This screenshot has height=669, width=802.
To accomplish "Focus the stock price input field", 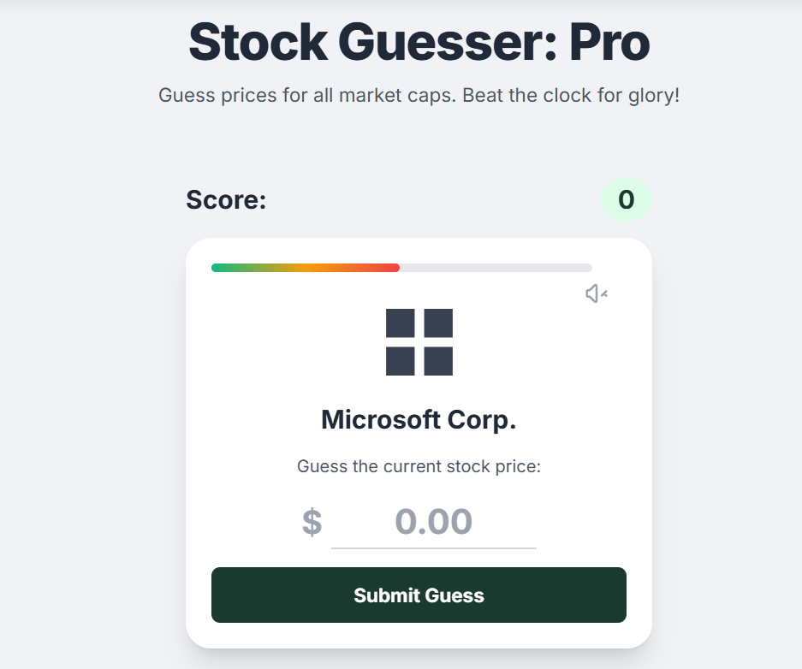I will click(x=433, y=522).
